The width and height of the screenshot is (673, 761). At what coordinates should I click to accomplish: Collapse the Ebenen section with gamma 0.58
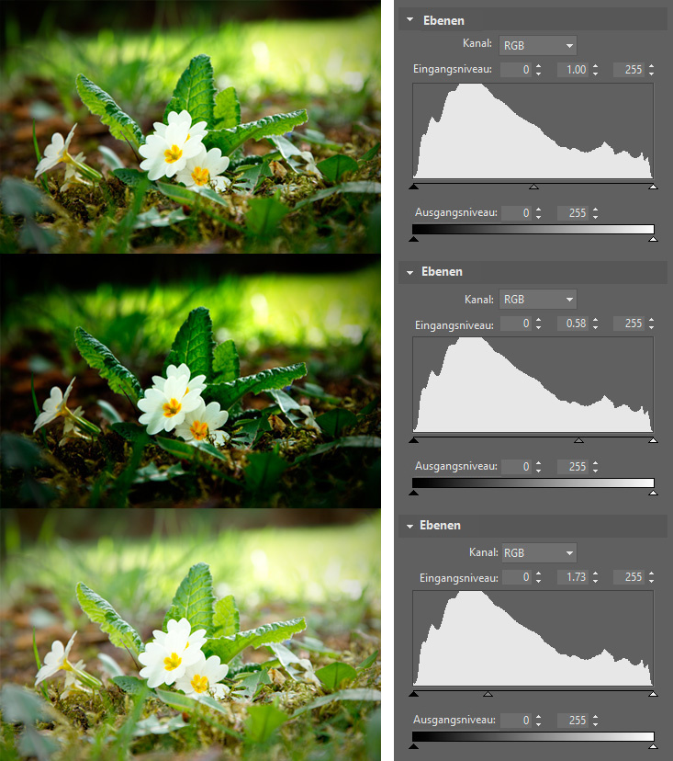[x=410, y=272]
